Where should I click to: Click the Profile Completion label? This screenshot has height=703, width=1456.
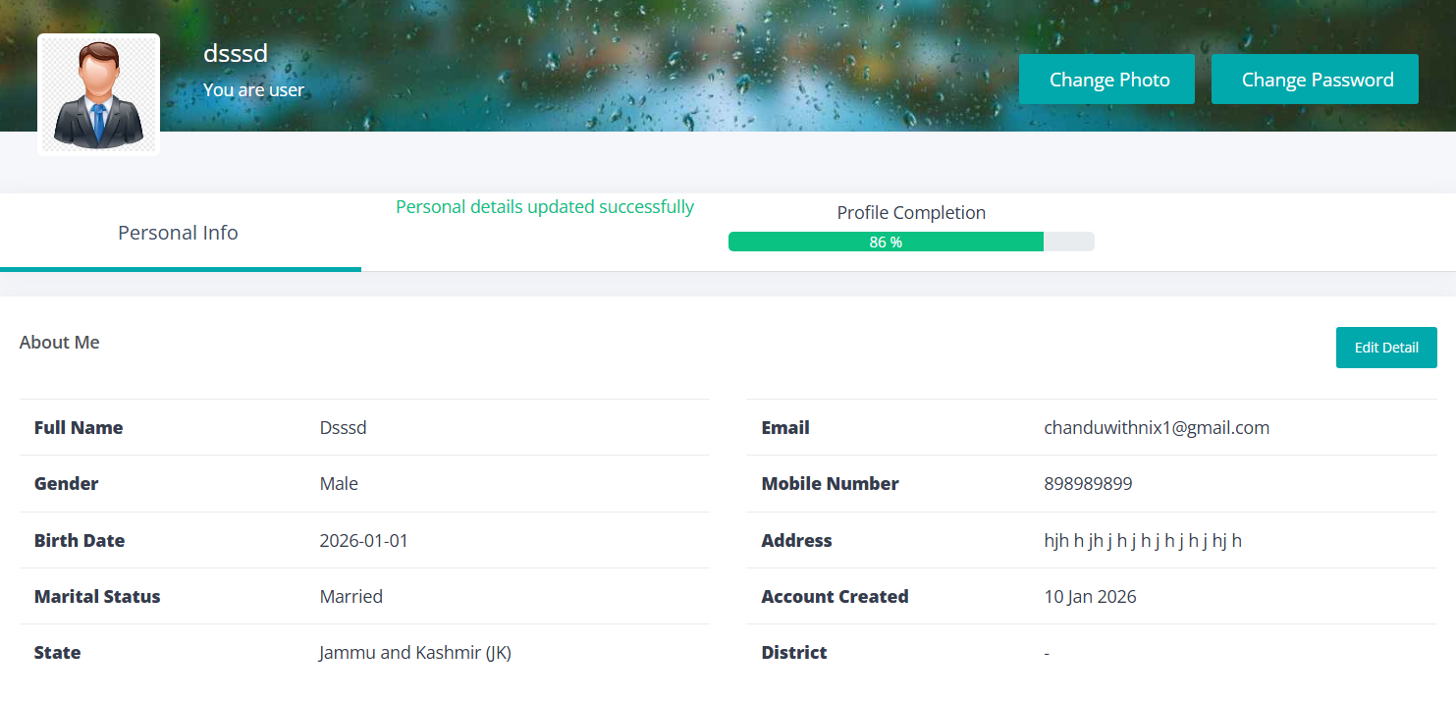[x=910, y=212]
